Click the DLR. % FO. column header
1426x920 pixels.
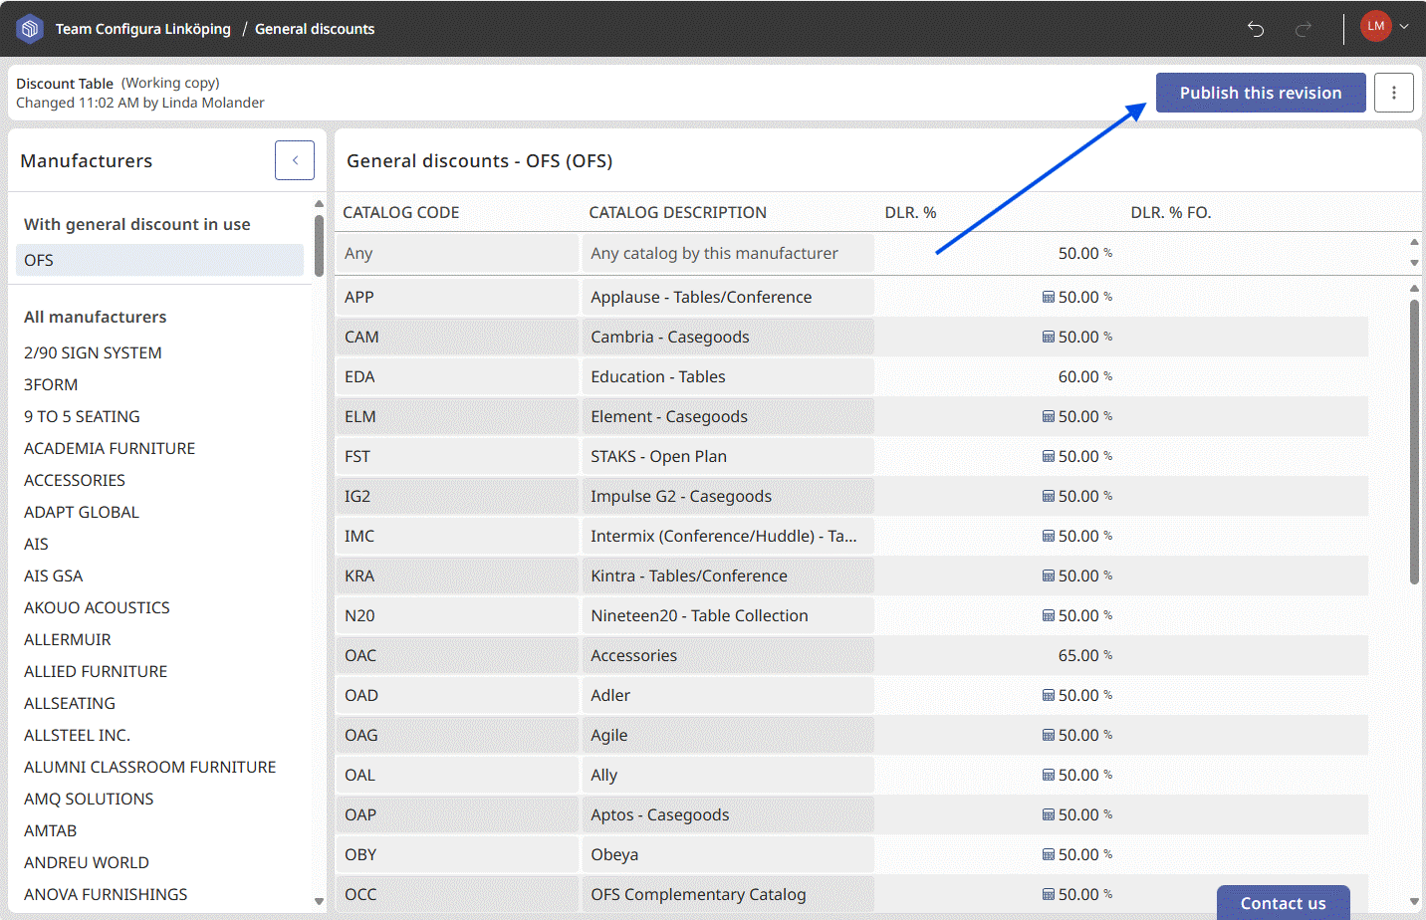point(1171,212)
